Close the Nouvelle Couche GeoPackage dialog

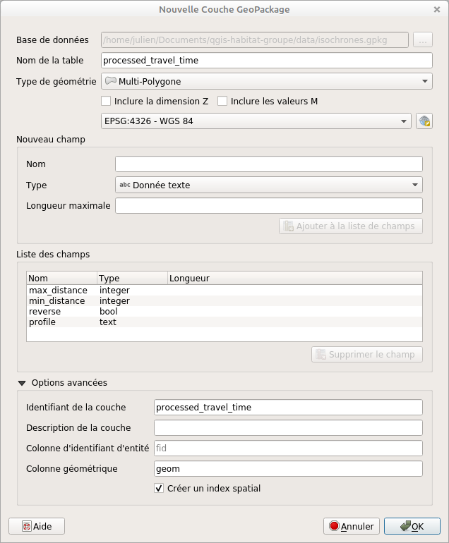[x=437, y=9]
